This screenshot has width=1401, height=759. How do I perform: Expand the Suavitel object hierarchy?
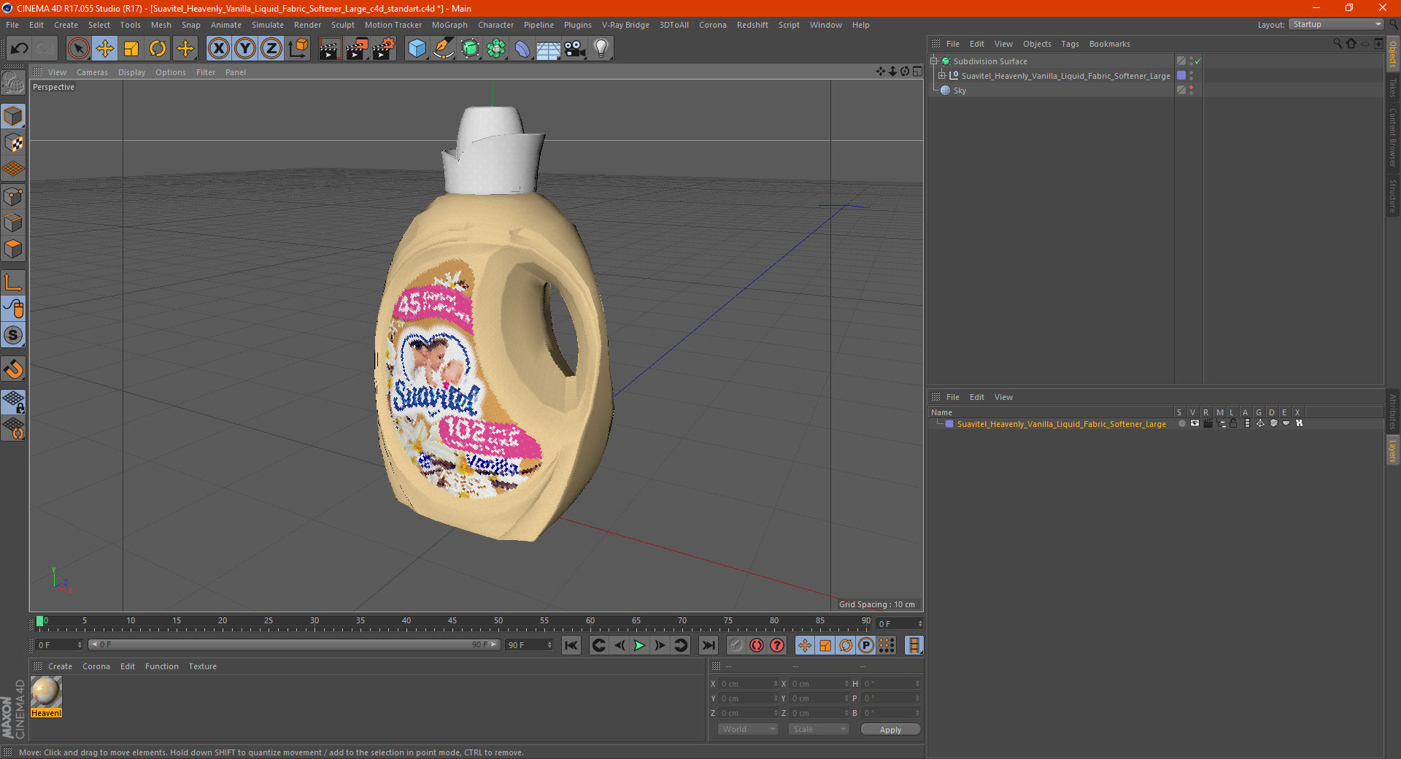(942, 75)
